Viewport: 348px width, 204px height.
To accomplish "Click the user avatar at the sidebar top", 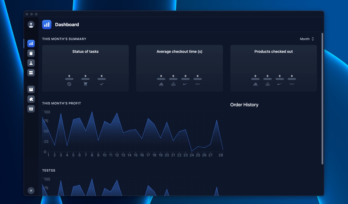I will [x=31, y=24].
